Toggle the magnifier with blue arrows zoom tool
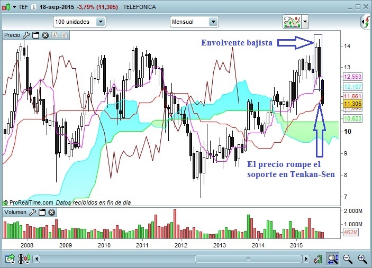The height and width of the screenshot is (268, 372). pos(333,258)
